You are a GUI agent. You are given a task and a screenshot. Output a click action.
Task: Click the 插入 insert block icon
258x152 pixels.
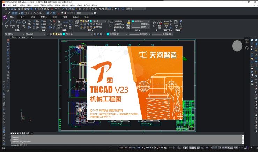coord(110,22)
